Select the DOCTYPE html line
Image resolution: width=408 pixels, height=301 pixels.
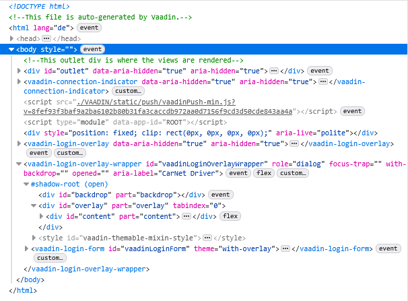[40, 6]
